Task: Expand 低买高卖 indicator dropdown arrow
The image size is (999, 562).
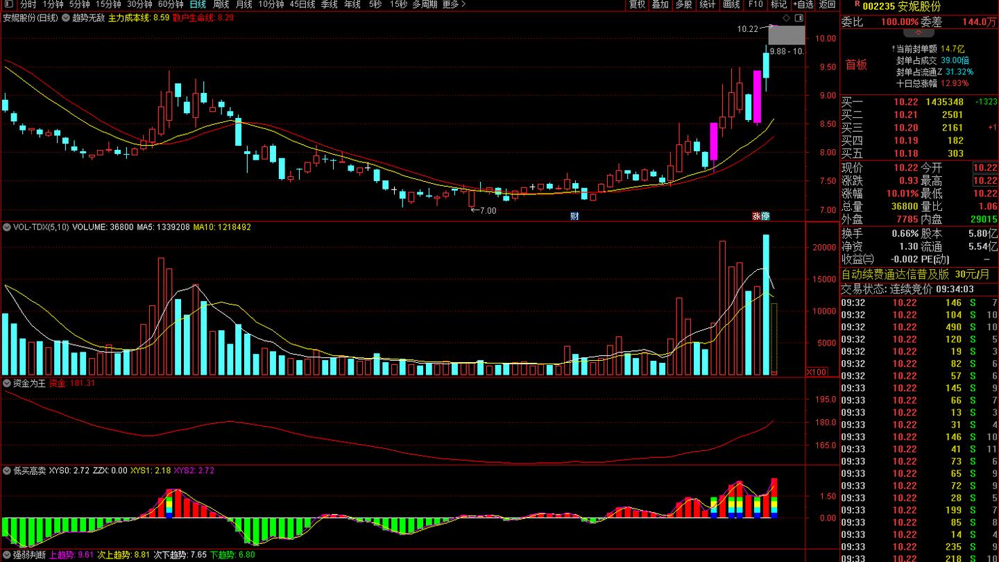Action: click(7, 470)
